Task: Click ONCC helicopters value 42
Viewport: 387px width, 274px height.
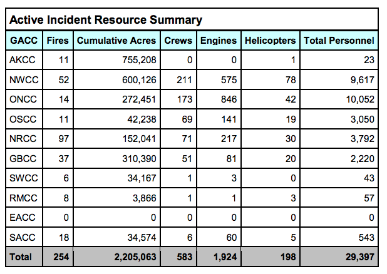Action: point(291,99)
